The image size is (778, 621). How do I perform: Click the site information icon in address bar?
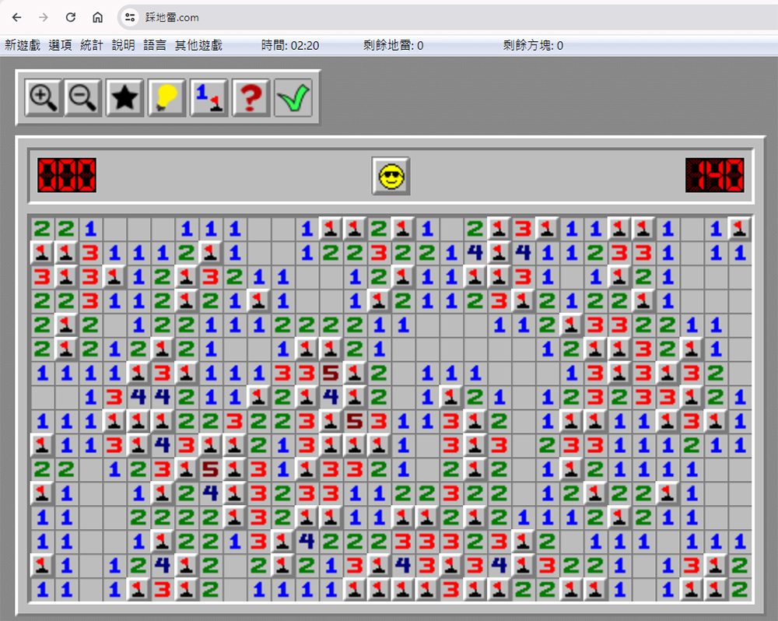(x=130, y=17)
